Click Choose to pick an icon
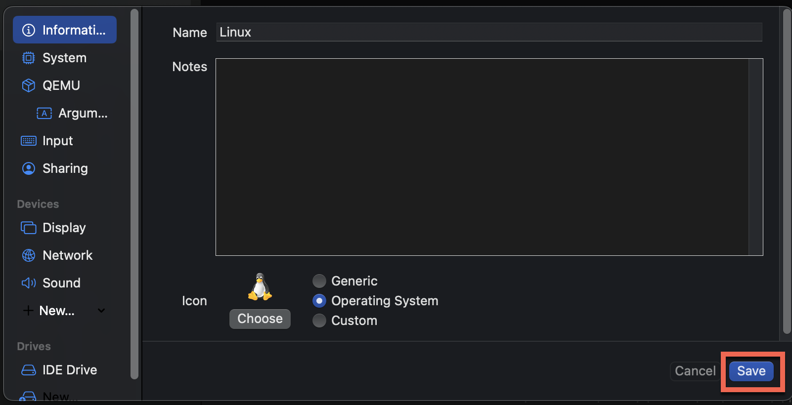This screenshot has width=792, height=405. pyautogui.click(x=260, y=319)
